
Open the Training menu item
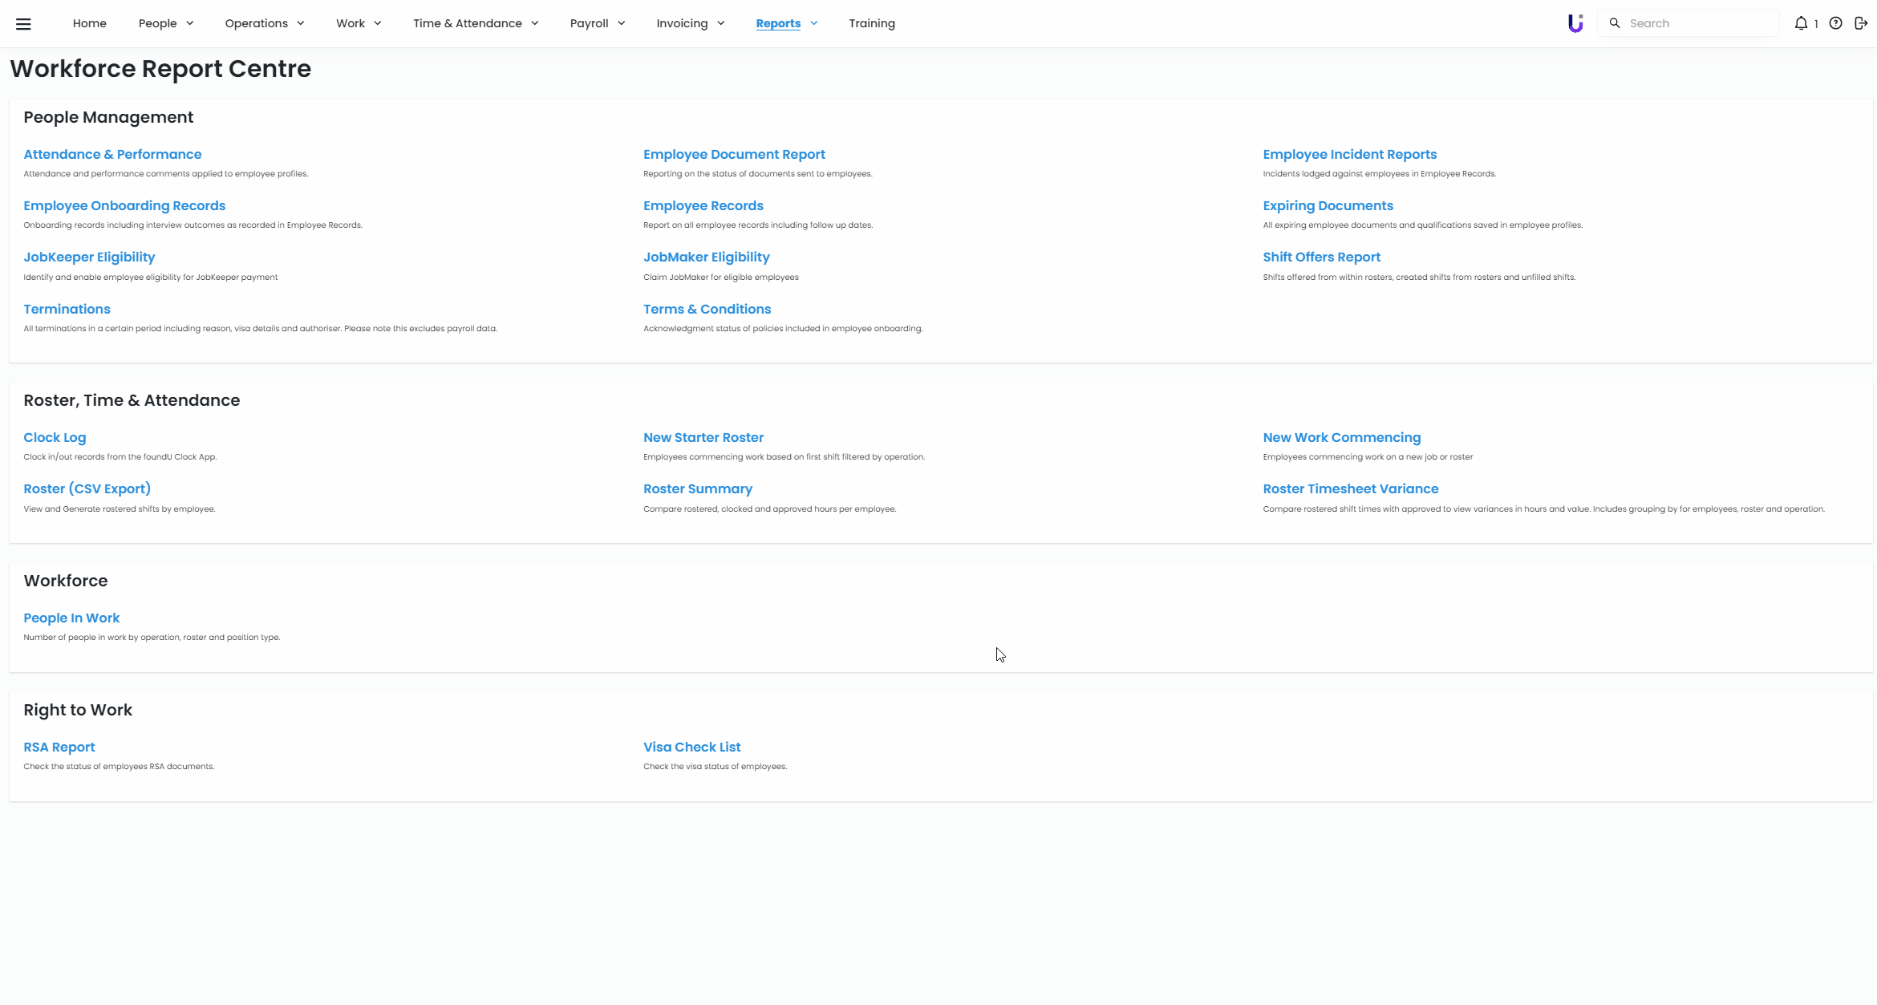871,23
